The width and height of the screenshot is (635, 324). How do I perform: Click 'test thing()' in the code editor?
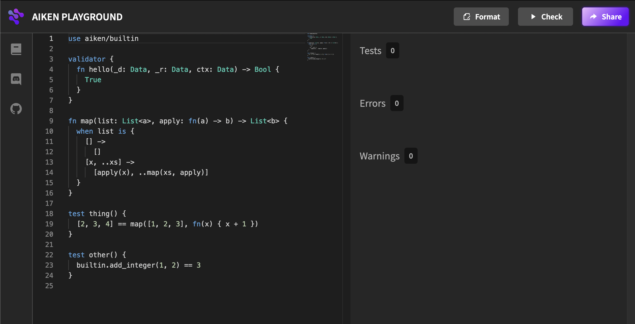coord(93,214)
